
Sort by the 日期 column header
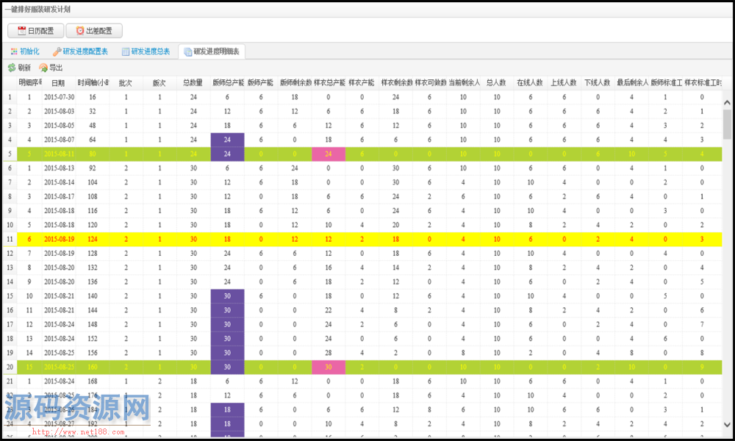tap(58, 83)
